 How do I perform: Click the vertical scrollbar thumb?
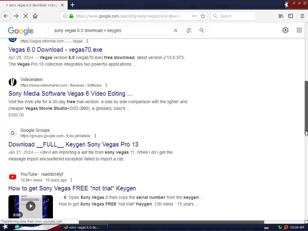pyautogui.click(x=306, y=108)
